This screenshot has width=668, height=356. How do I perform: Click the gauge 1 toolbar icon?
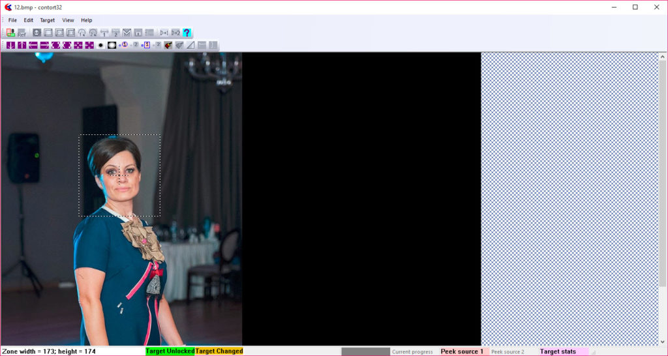point(82,33)
